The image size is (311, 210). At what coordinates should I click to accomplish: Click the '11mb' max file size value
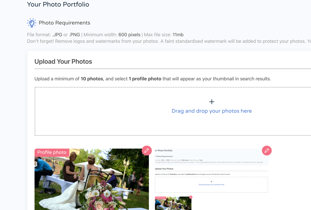click(178, 35)
